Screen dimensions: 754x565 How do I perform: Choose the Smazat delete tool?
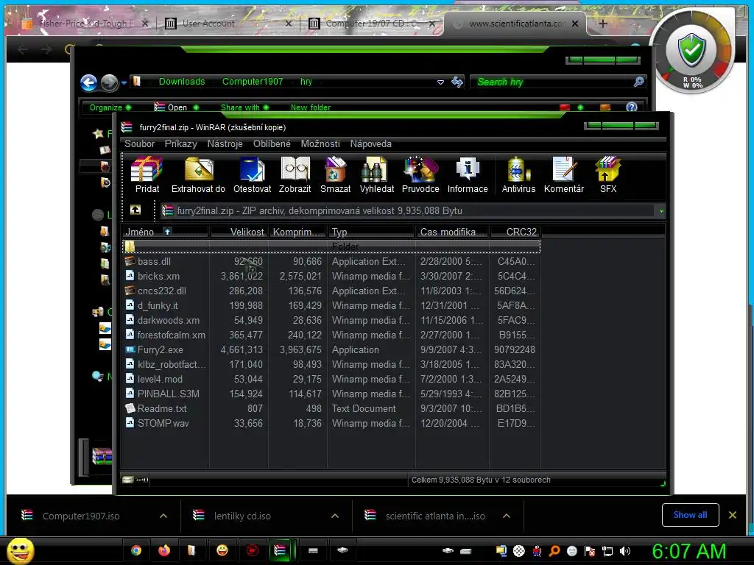(x=335, y=175)
